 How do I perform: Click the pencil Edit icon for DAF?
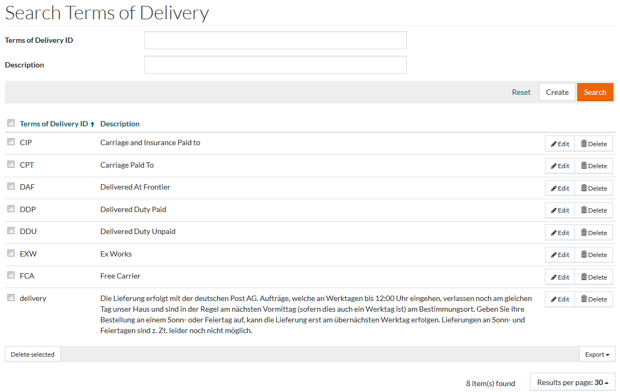[x=554, y=189]
